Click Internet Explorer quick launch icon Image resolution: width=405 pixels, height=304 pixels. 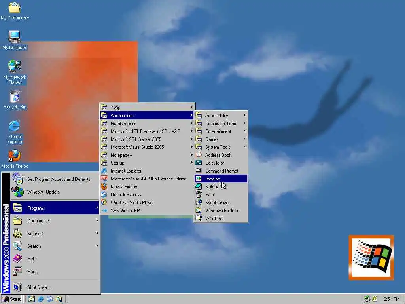pyautogui.click(x=41, y=299)
